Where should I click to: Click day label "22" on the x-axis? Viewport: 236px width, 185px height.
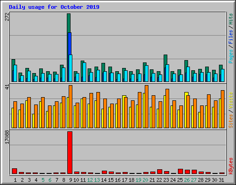(x=159, y=180)
